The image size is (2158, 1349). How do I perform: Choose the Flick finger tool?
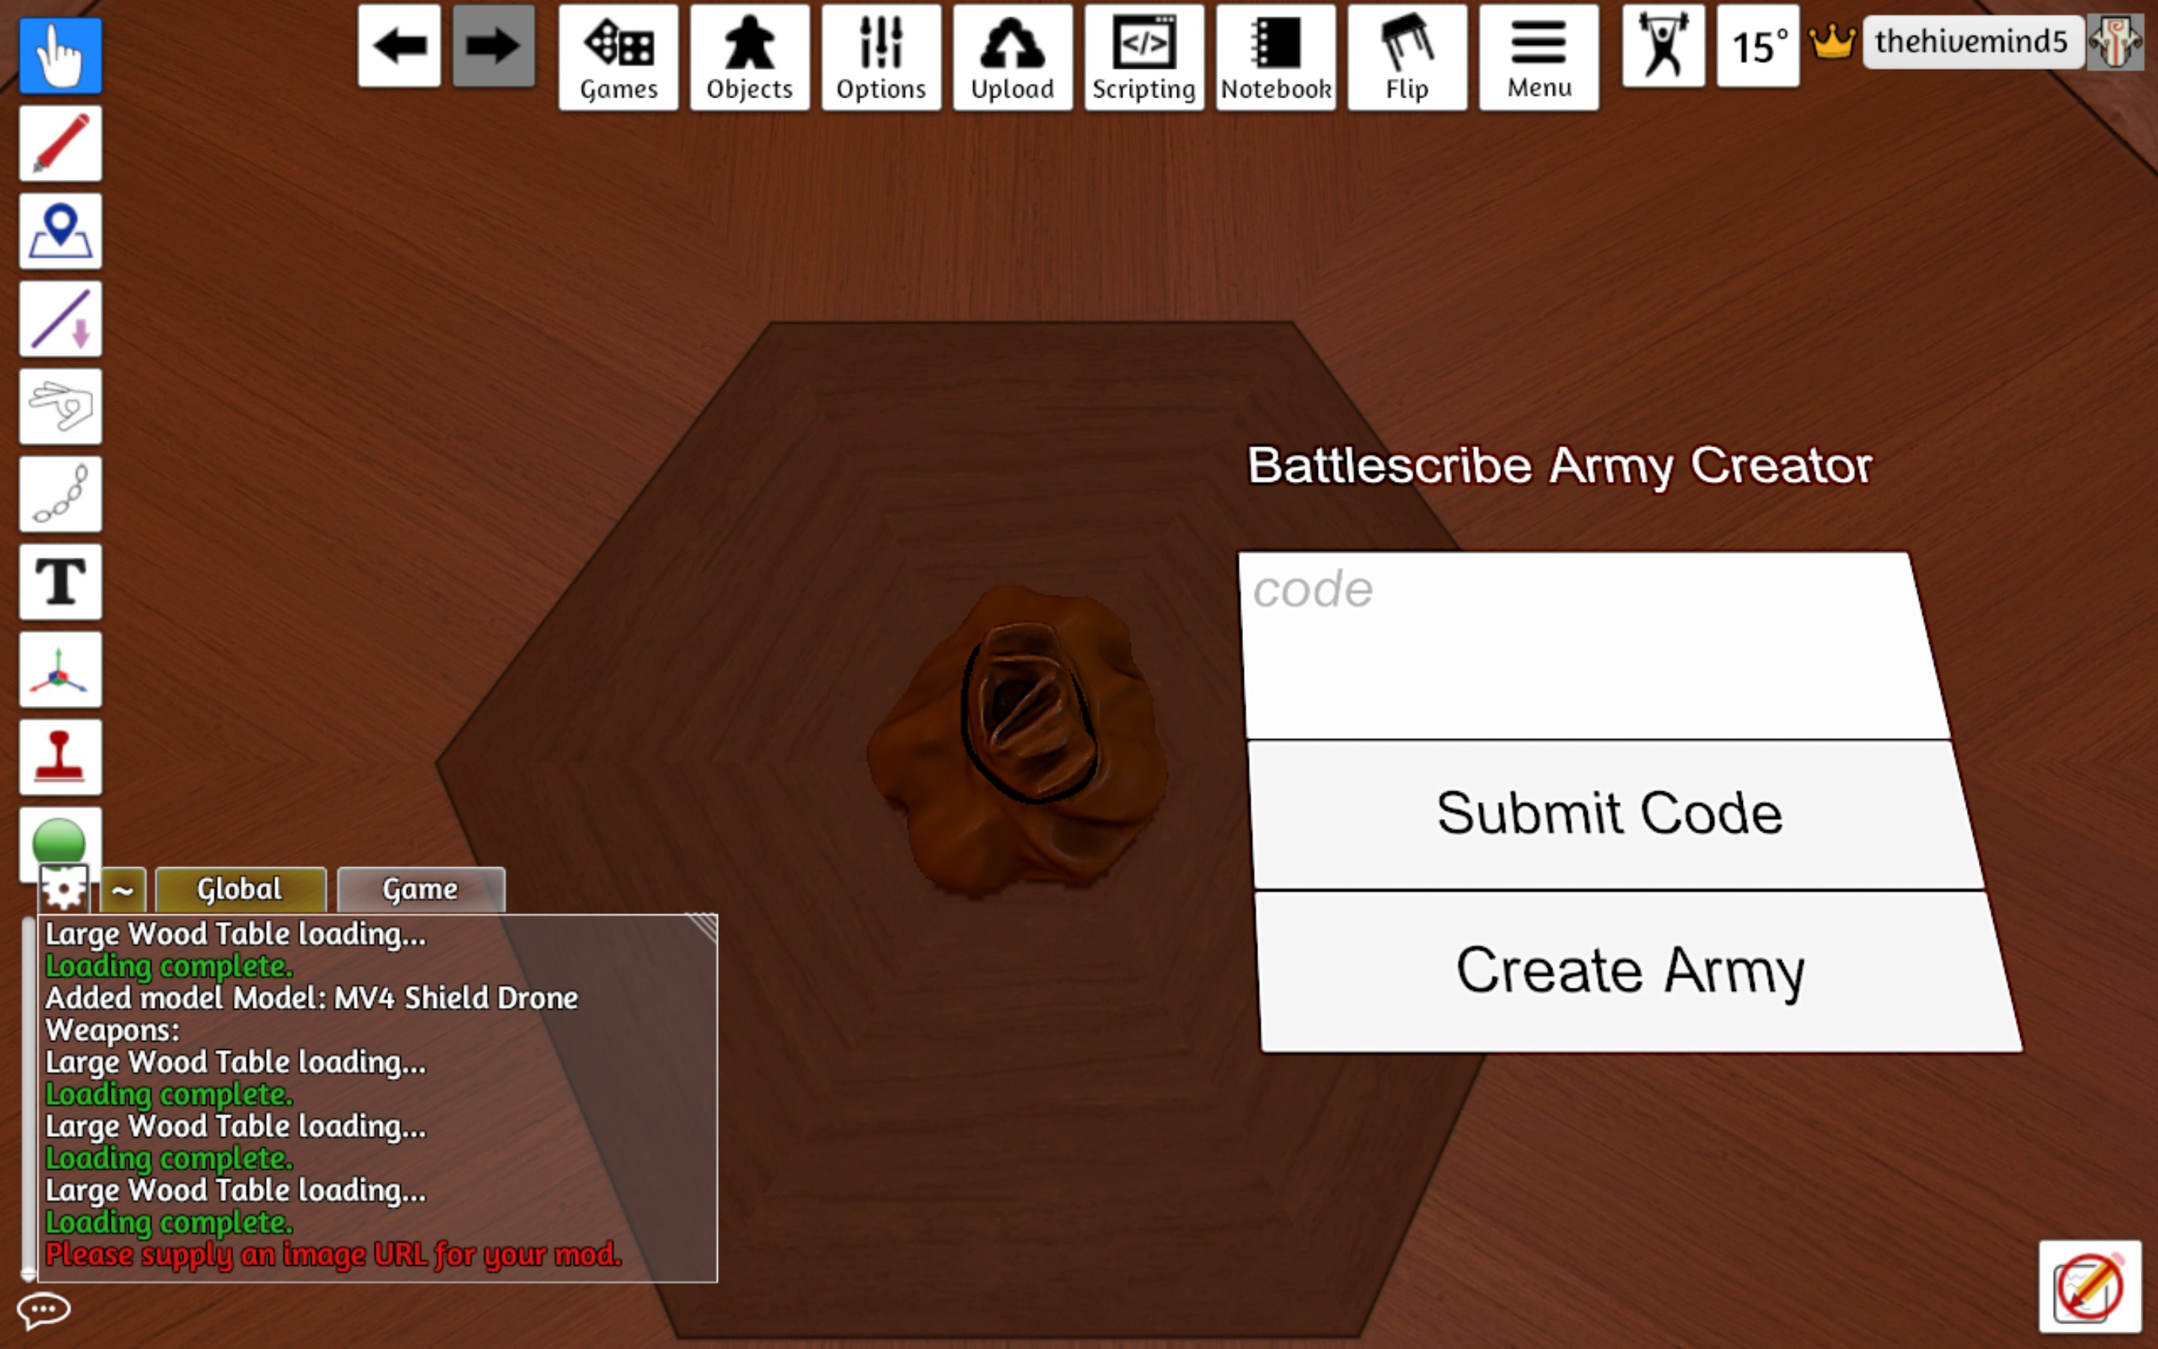(x=61, y=406)
